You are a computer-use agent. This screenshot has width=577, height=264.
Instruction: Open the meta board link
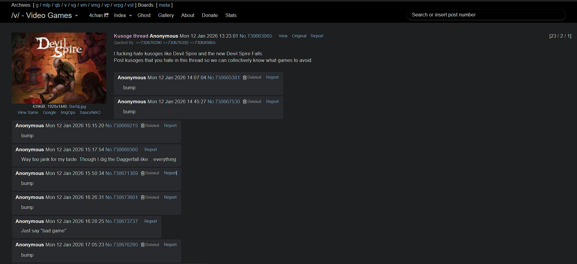(164, 5)
